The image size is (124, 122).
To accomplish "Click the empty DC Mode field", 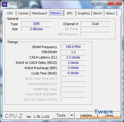I will click(x=95, y=29).
